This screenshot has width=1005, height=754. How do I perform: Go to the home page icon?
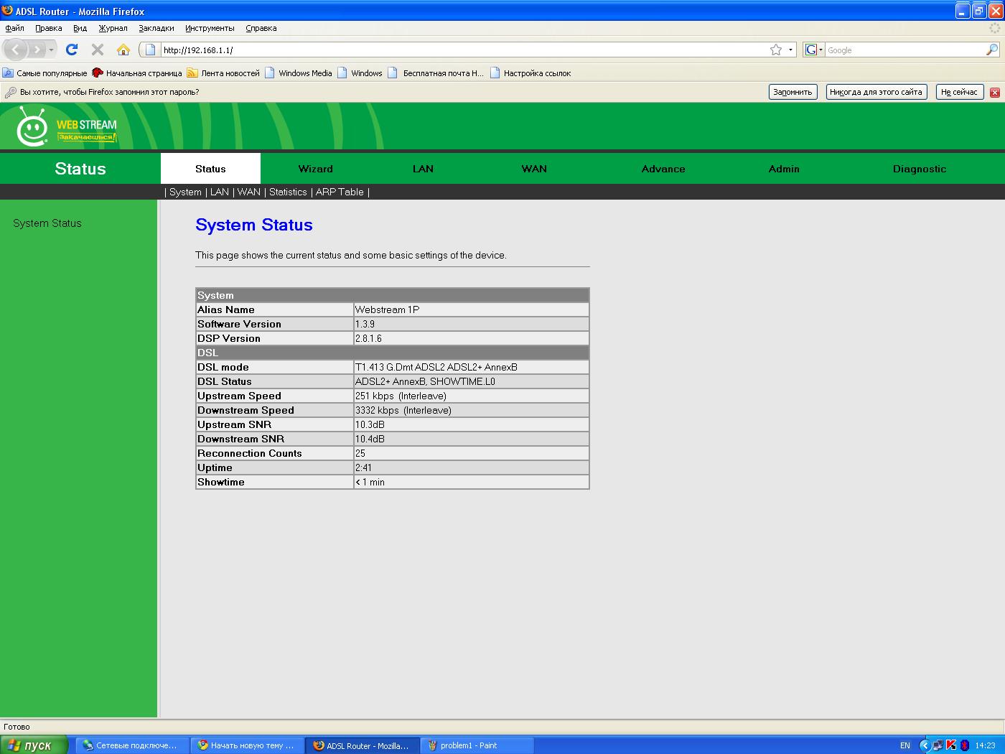(123, 50)
